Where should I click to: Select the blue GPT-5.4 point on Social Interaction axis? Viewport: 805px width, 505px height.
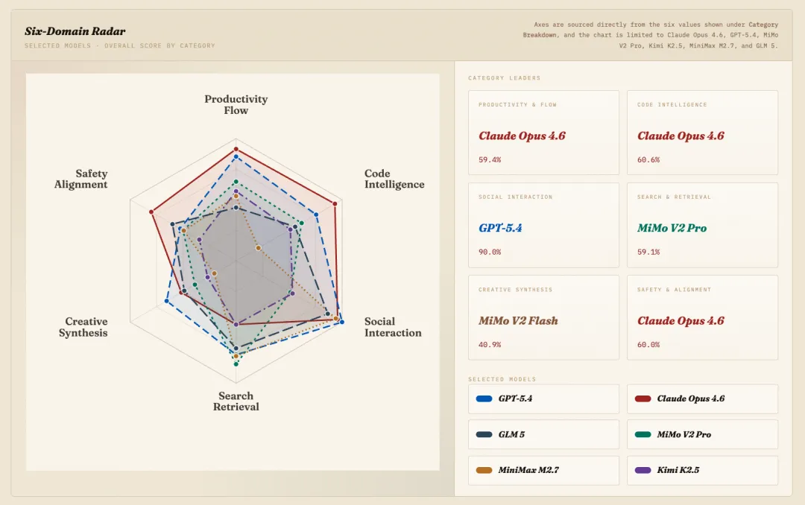click(342, 323)
